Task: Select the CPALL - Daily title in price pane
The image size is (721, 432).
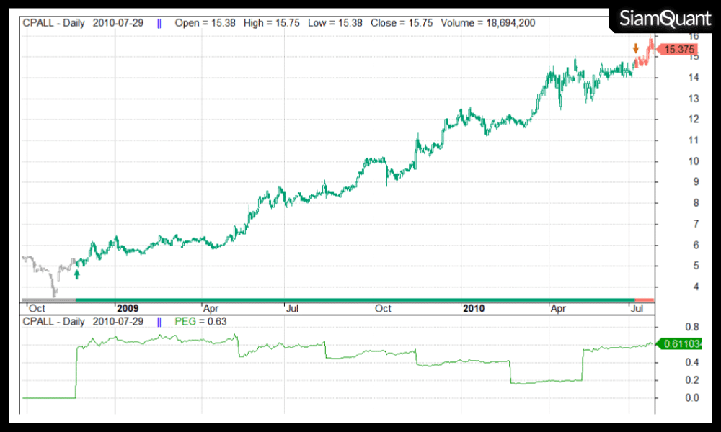Action: coord(54,23)
